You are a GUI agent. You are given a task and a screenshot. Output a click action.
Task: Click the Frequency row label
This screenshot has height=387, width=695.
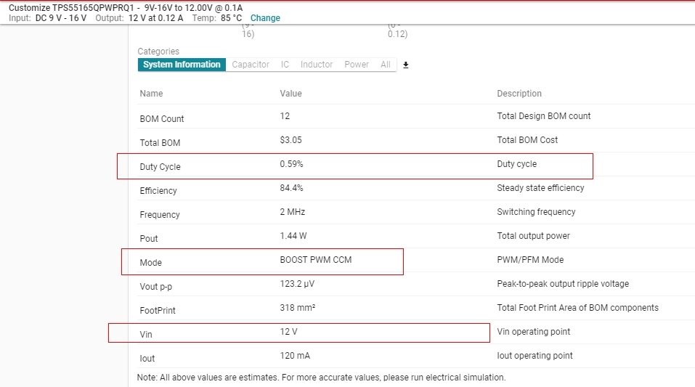160,215
